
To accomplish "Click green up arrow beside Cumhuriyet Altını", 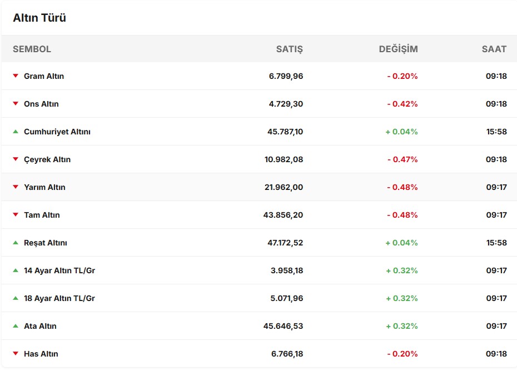I will [16, 132].
